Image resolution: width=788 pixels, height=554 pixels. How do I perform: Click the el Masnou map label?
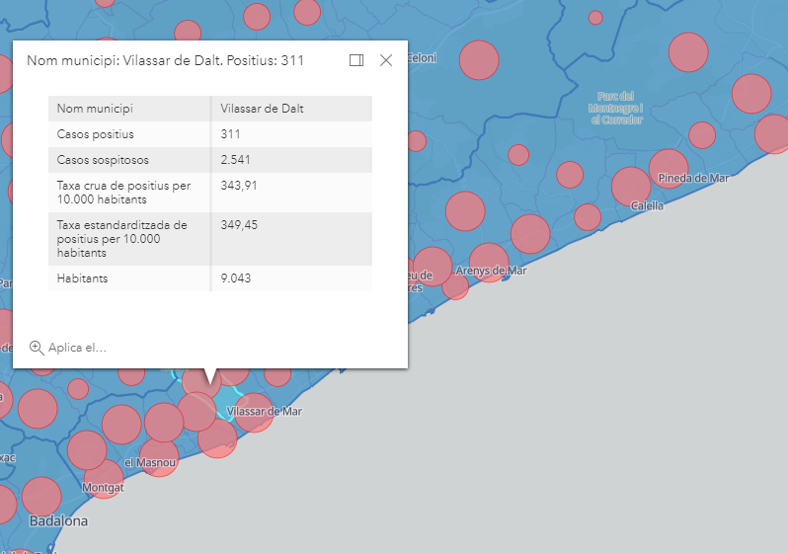point(150,462)
